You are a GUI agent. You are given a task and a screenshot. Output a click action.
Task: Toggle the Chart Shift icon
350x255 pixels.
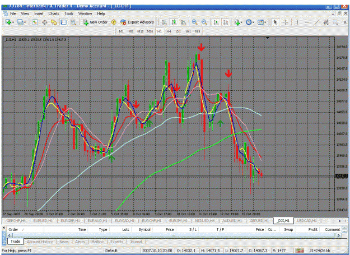(226, 22)
